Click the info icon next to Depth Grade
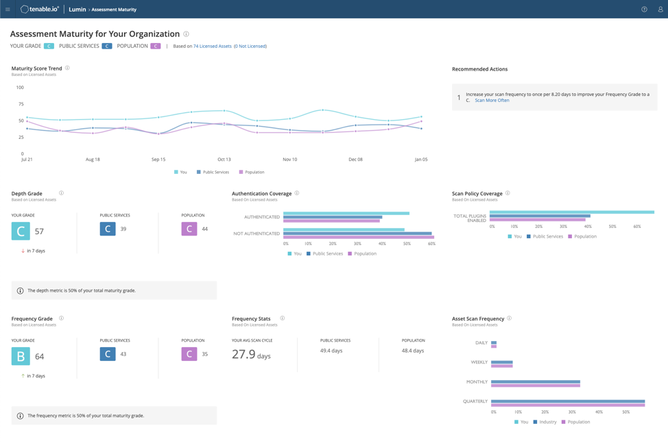Viewport: 668px width, 443px height. [x=61, y=193]
